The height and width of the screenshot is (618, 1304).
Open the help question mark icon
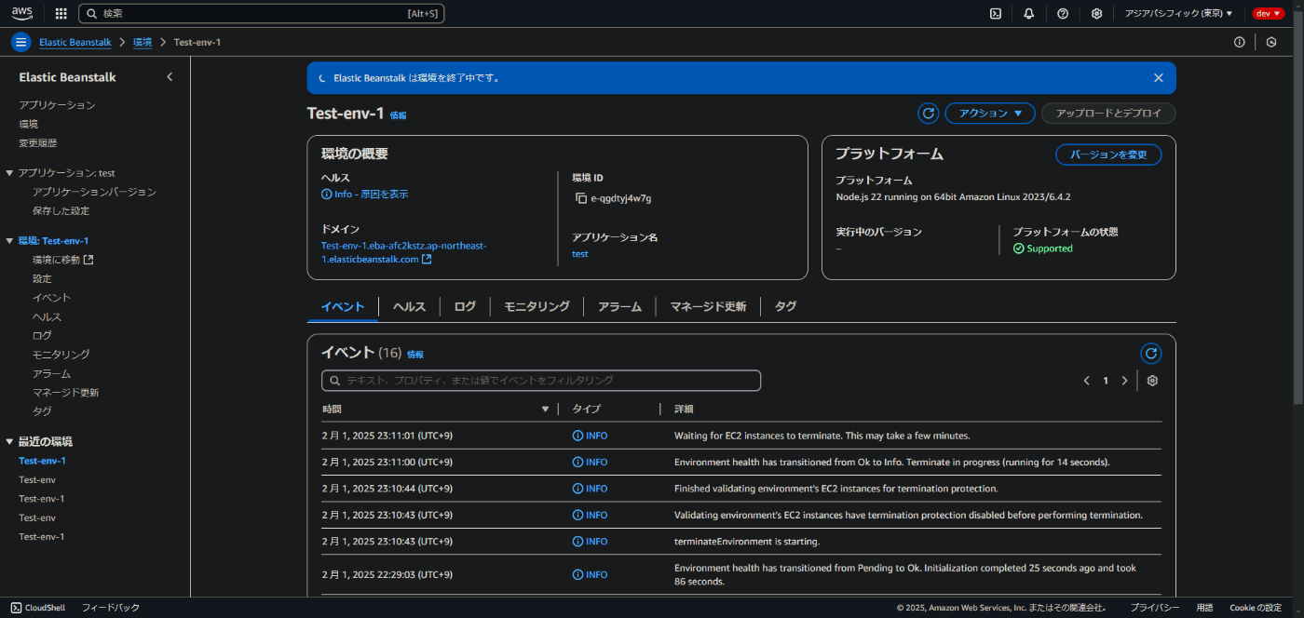1063,13
